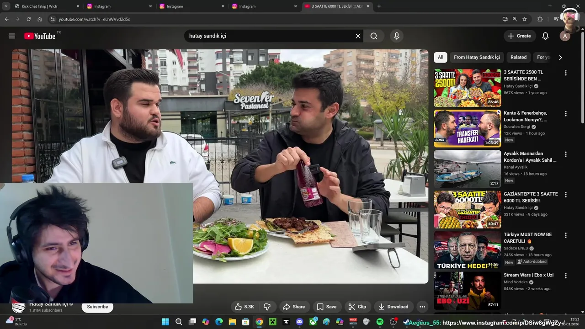Open Kante & Fenerbahçe video title

click(525, 116)
